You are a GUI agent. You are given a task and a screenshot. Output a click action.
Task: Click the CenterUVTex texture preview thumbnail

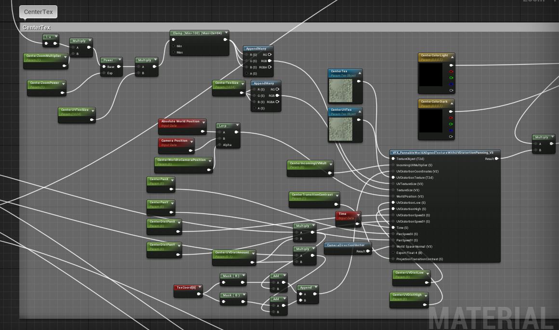coord(340,129)
